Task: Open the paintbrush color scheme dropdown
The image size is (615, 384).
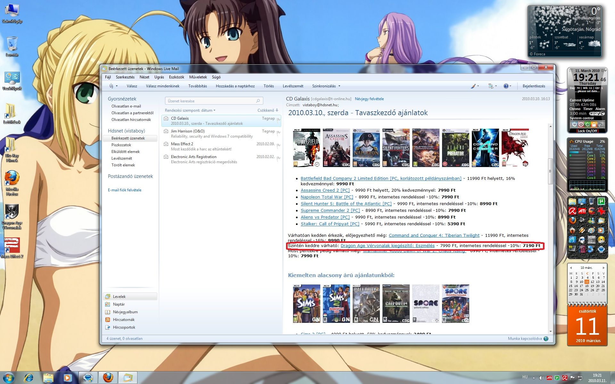Action: click(x=475, y=86)
